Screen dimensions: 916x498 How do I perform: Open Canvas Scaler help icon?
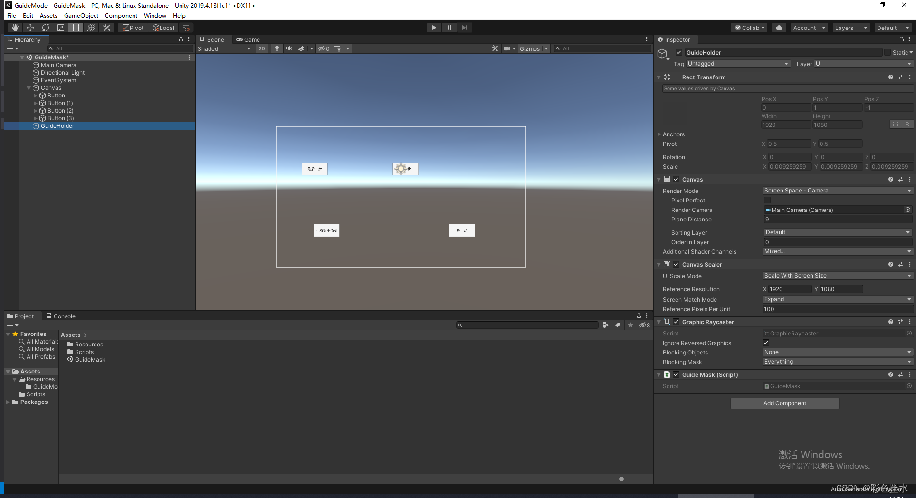click(x=891, y=264)
